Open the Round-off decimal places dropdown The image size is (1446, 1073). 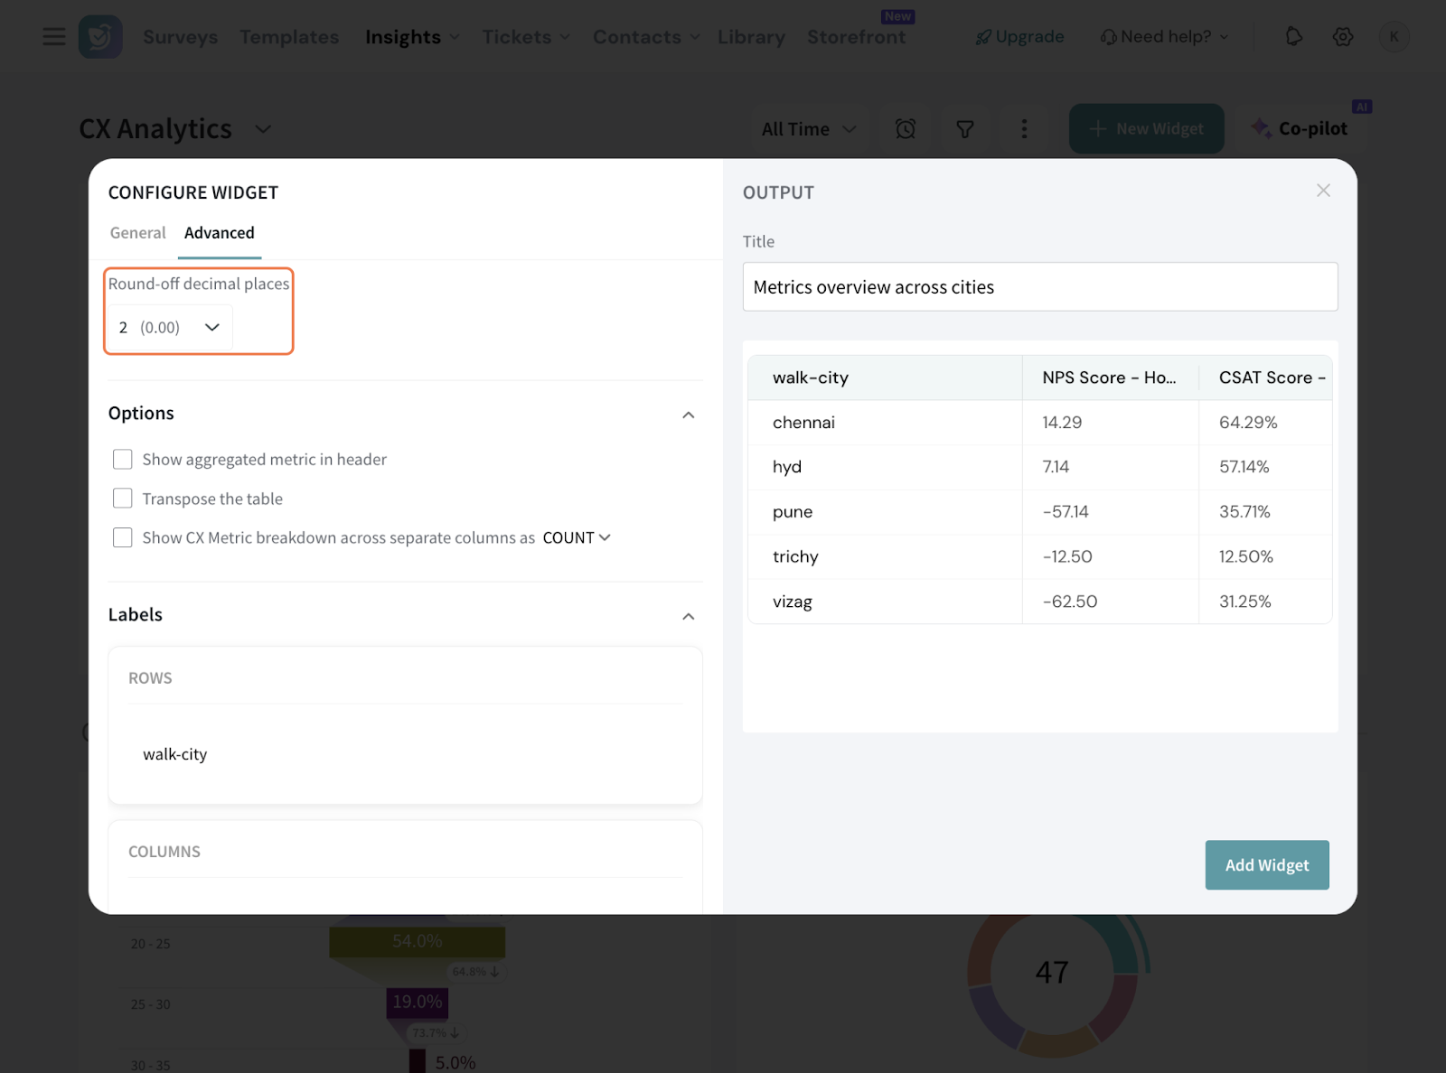tap(169, 327)
